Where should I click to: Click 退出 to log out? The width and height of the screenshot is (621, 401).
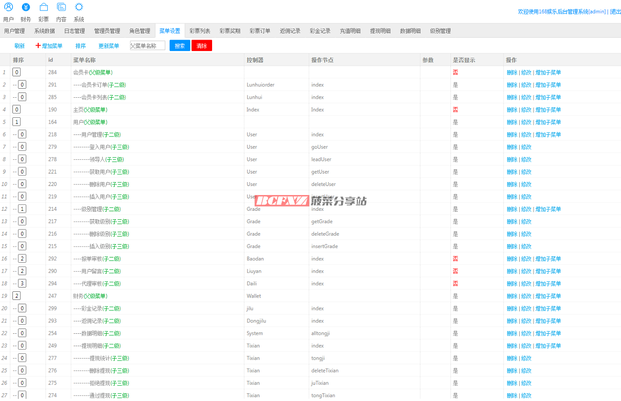[x=615, y=11]
